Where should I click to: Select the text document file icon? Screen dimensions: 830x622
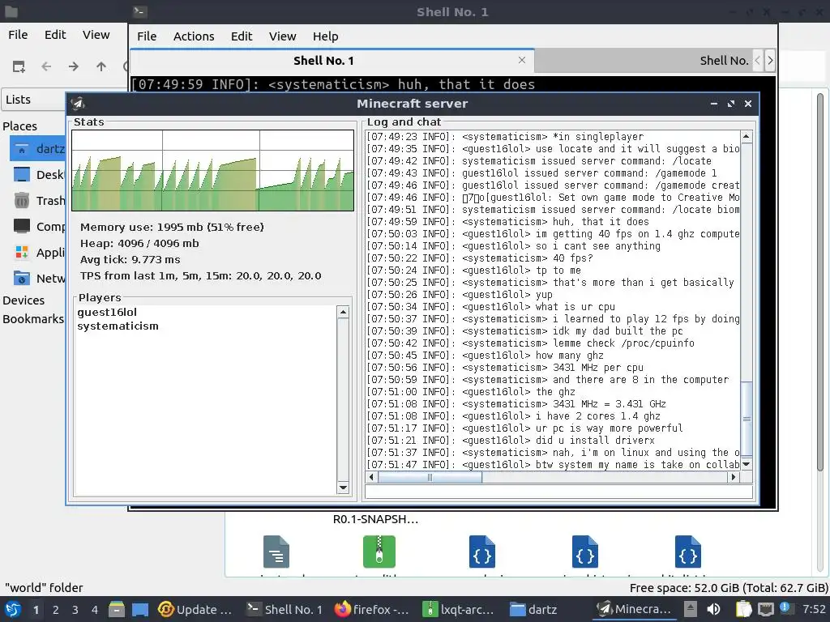(x=276, y=552)
